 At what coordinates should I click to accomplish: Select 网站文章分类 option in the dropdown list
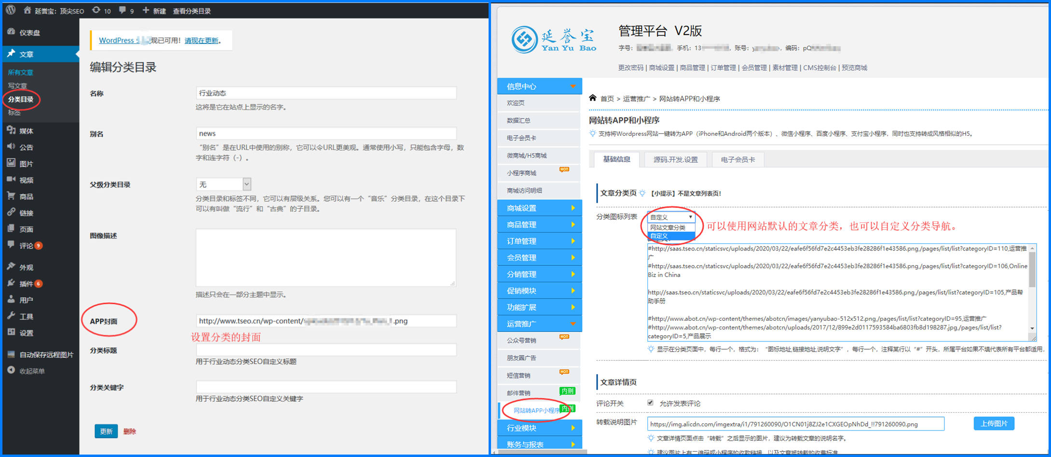(x=671, y=227)
